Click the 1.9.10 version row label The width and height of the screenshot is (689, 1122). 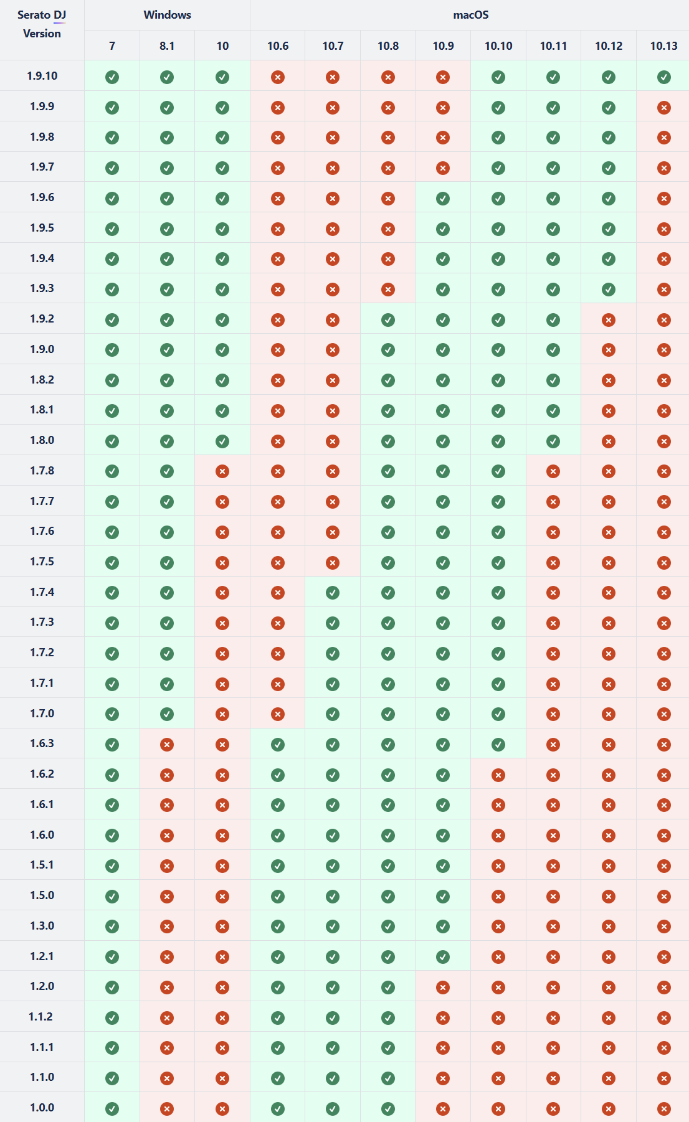tap(42, 76)
